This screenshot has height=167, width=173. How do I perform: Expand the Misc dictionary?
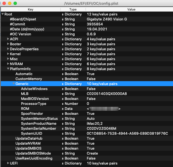[x=8, y=59]
